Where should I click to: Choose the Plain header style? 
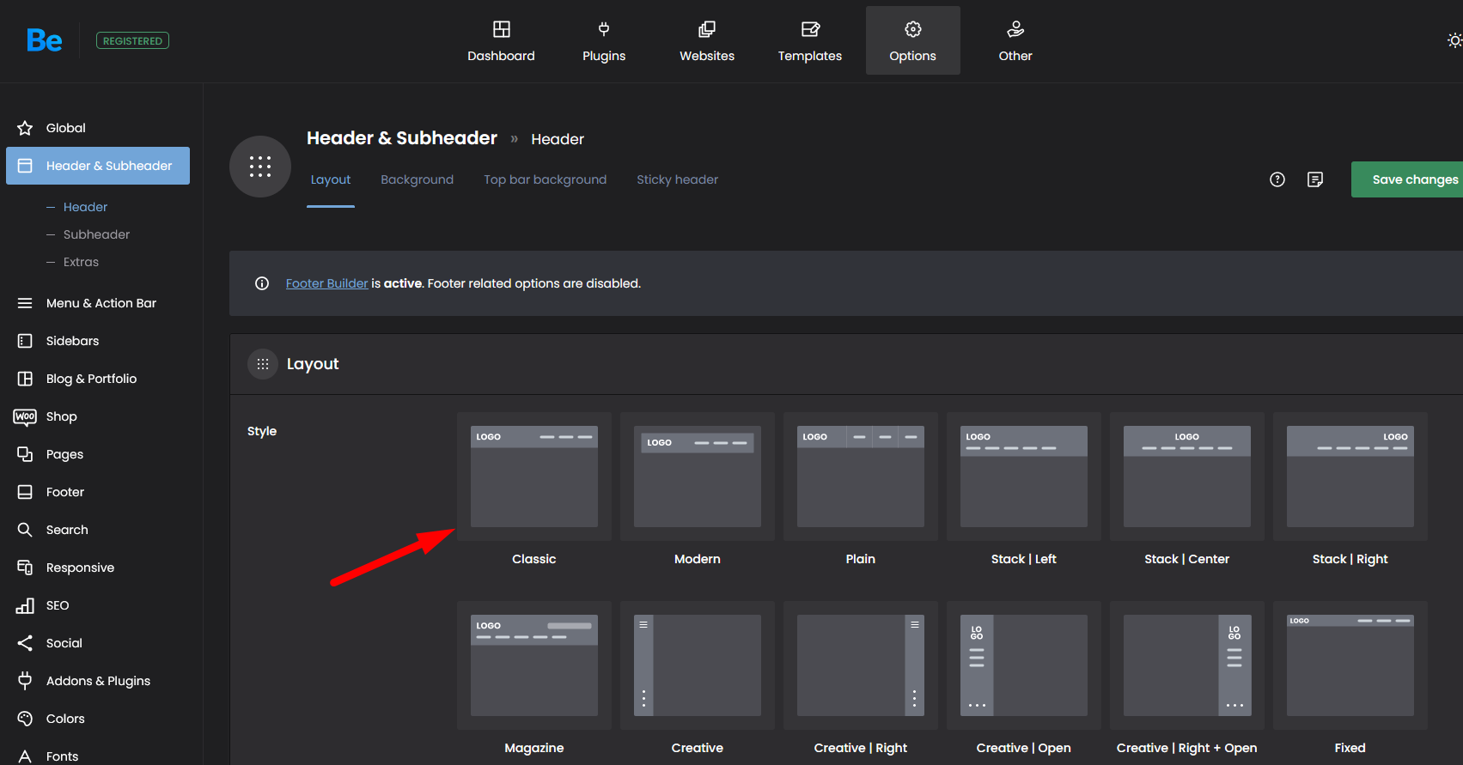861,477
